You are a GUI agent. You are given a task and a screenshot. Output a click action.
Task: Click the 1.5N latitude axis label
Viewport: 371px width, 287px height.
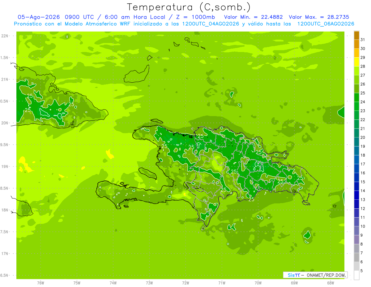click(x=5, y=58)
